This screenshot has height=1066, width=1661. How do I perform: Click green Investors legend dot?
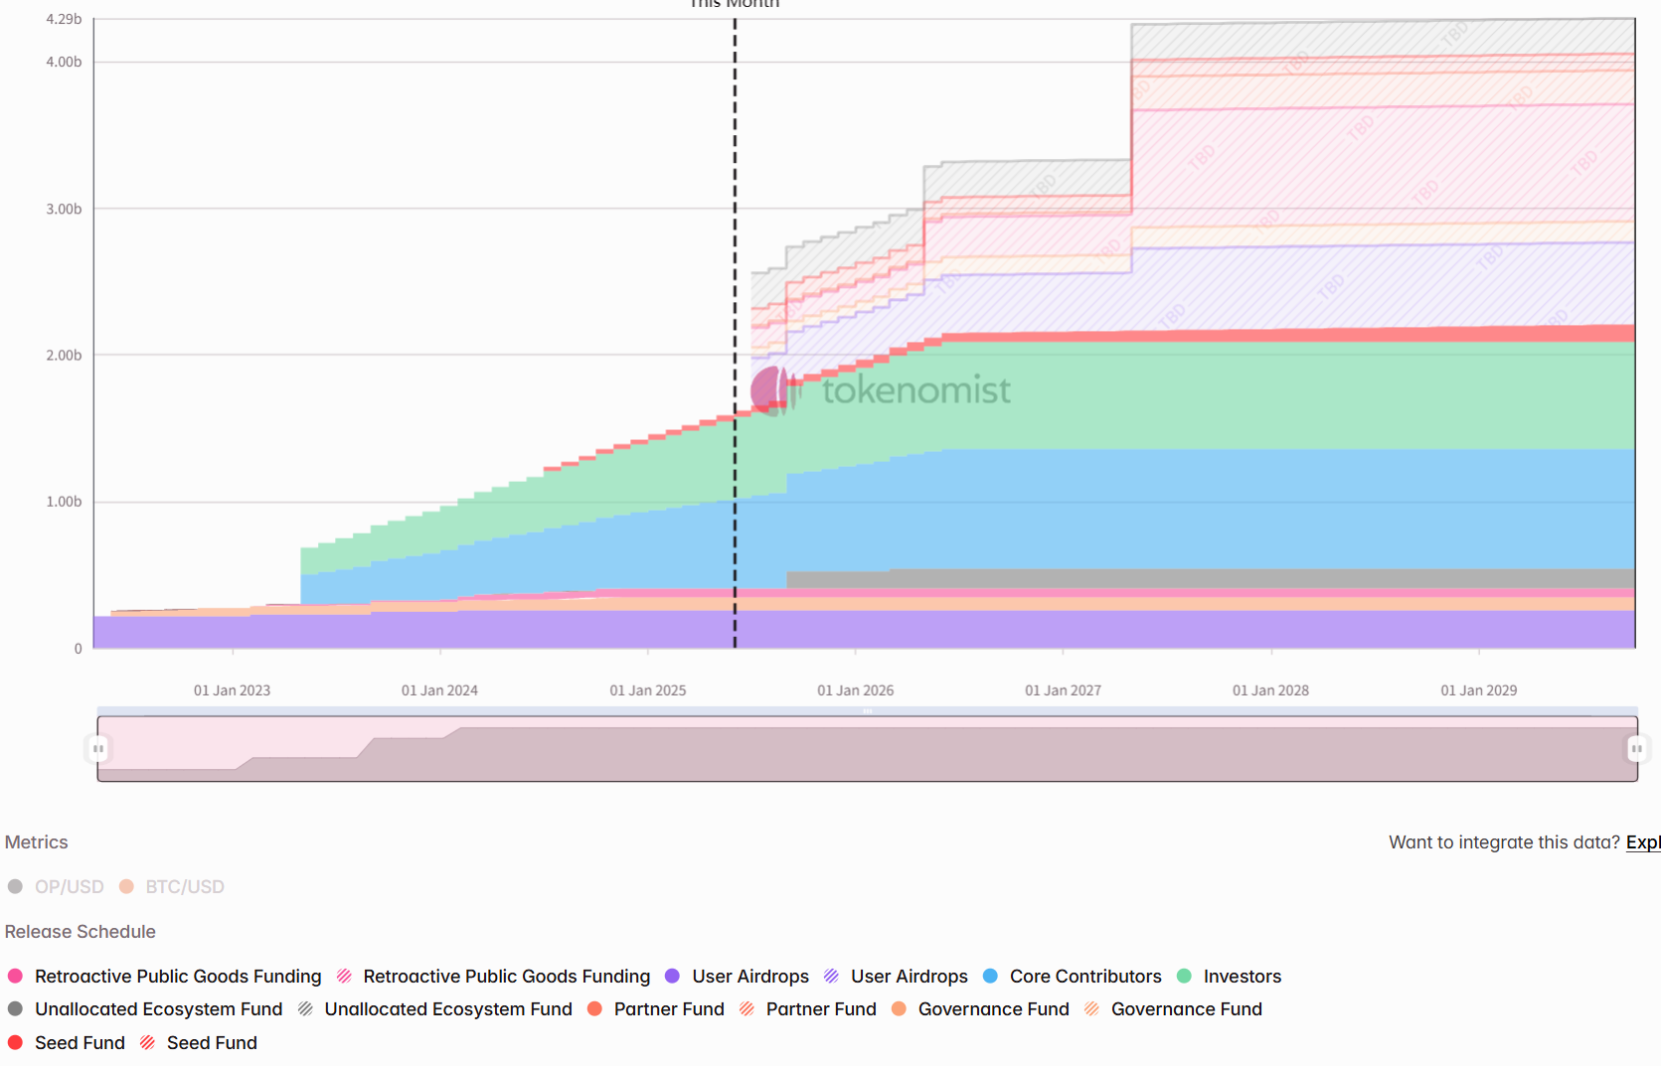(1184, 976)
